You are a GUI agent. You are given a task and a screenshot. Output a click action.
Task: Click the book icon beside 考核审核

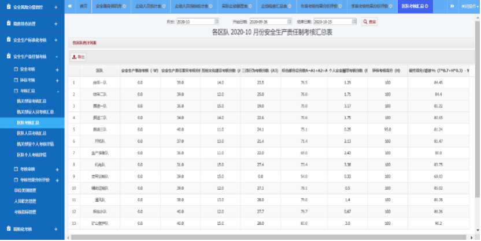point(16,169)
